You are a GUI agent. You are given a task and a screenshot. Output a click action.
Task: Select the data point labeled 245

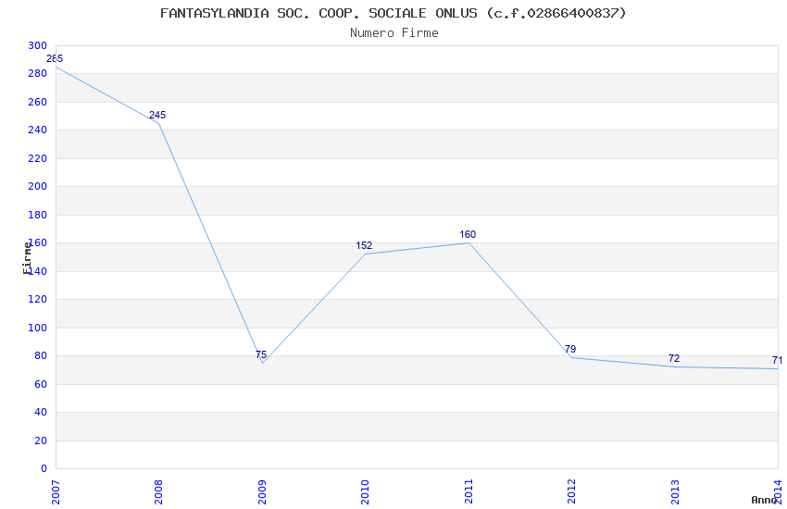pyautogui.click(x=157, y=116)
